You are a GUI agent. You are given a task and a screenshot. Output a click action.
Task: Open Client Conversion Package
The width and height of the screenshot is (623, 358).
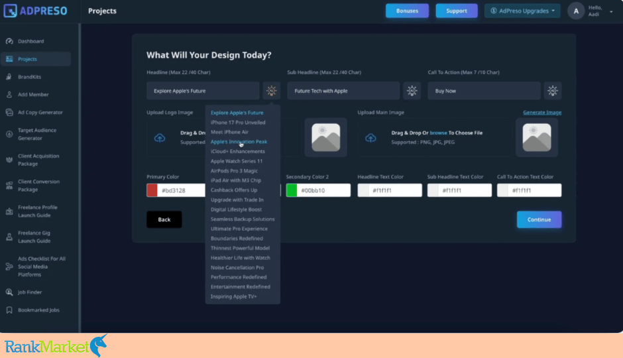pos(38,186)
